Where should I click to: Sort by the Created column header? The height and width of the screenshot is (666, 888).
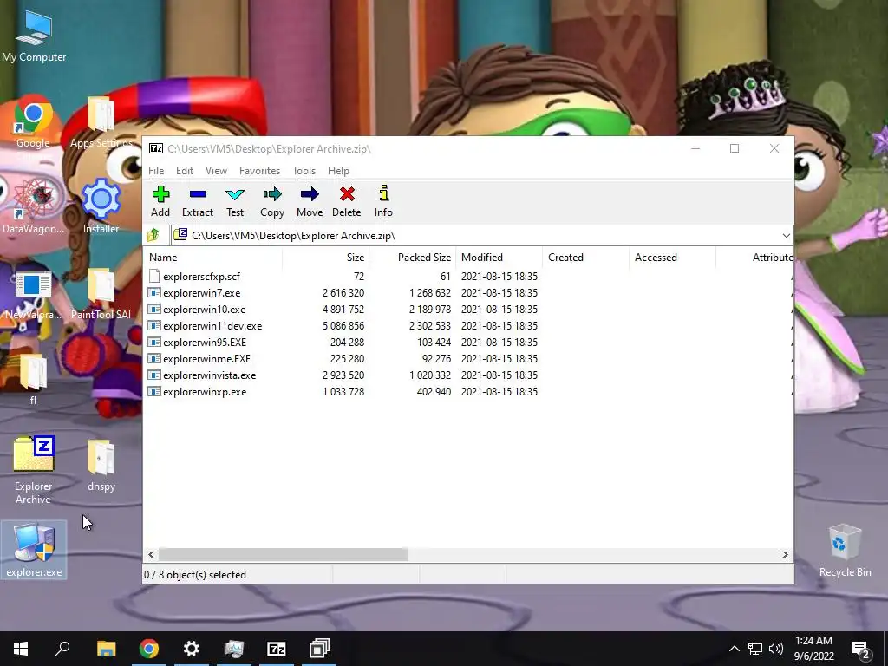click(585, 257)
